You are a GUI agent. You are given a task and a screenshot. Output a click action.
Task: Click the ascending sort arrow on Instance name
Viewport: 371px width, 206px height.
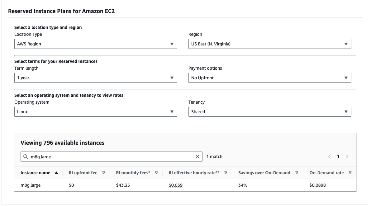tap(57, 172)
